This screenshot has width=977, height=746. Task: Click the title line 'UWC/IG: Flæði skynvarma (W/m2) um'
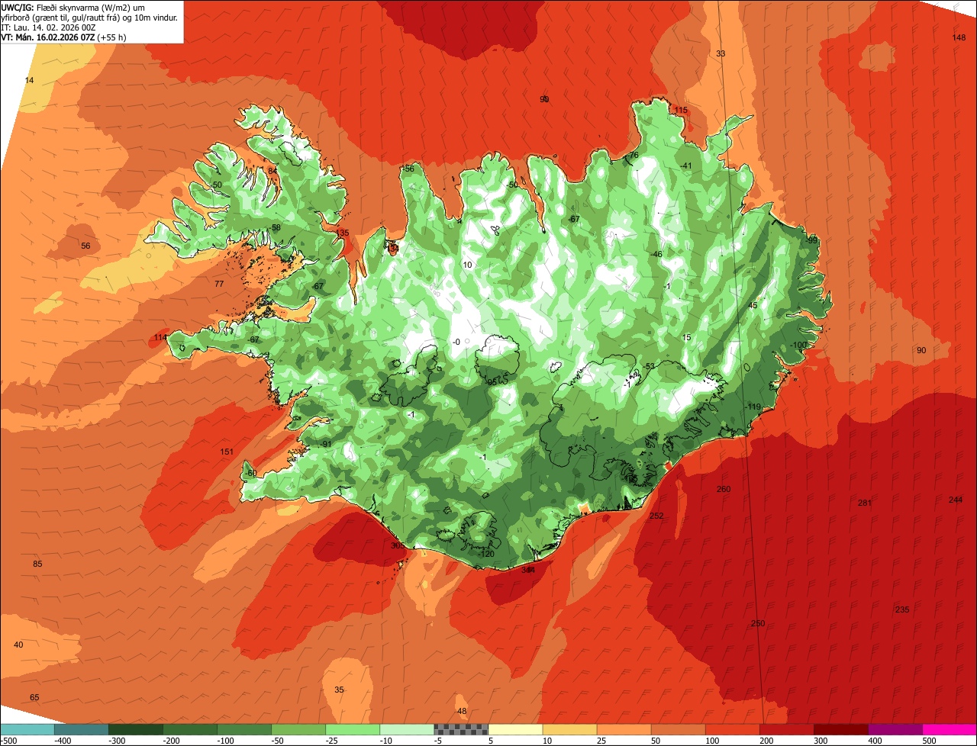(73, 7)
